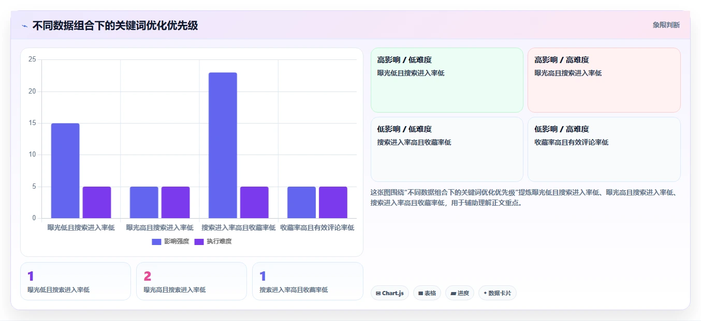Click the tallest blue bar for 搜索进入率高且收藏率低
The image size is (701, 321).
click(x=223, y=145)
